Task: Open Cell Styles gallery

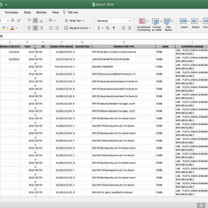Action: coord(168,25)
